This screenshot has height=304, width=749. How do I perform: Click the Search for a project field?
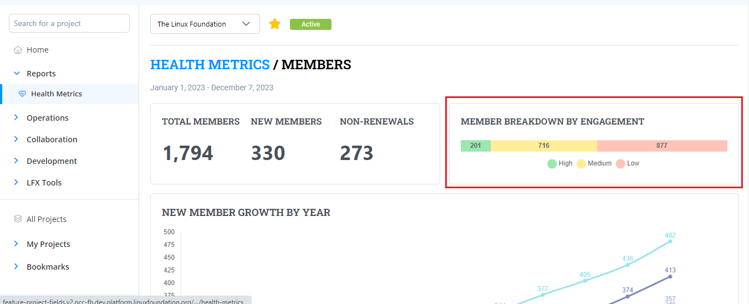click(69, 23)
